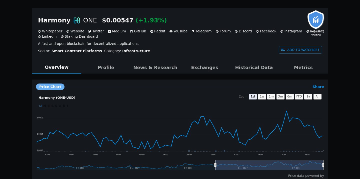Visit the Harmony Website link

(75, 31)
